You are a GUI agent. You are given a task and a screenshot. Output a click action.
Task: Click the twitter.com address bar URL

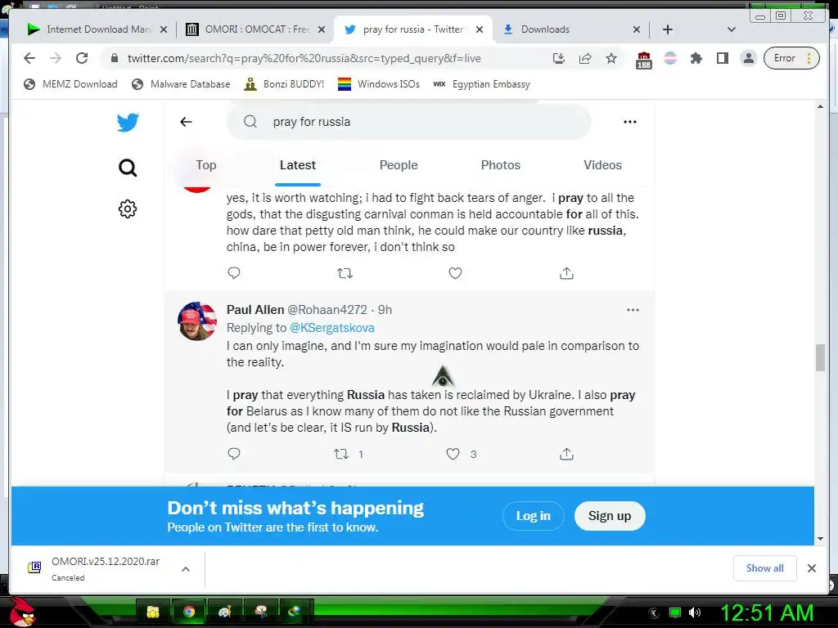(x=304, y=58)
